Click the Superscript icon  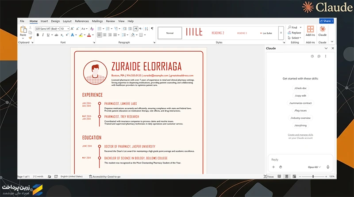pyautogui.click(x=67, y=35)
